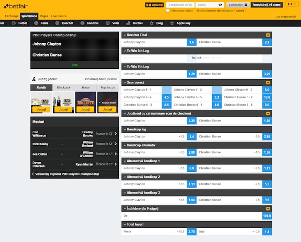Click the Conectare login button
The height and width of the screenshot is (242, 301).
point(238,5)
